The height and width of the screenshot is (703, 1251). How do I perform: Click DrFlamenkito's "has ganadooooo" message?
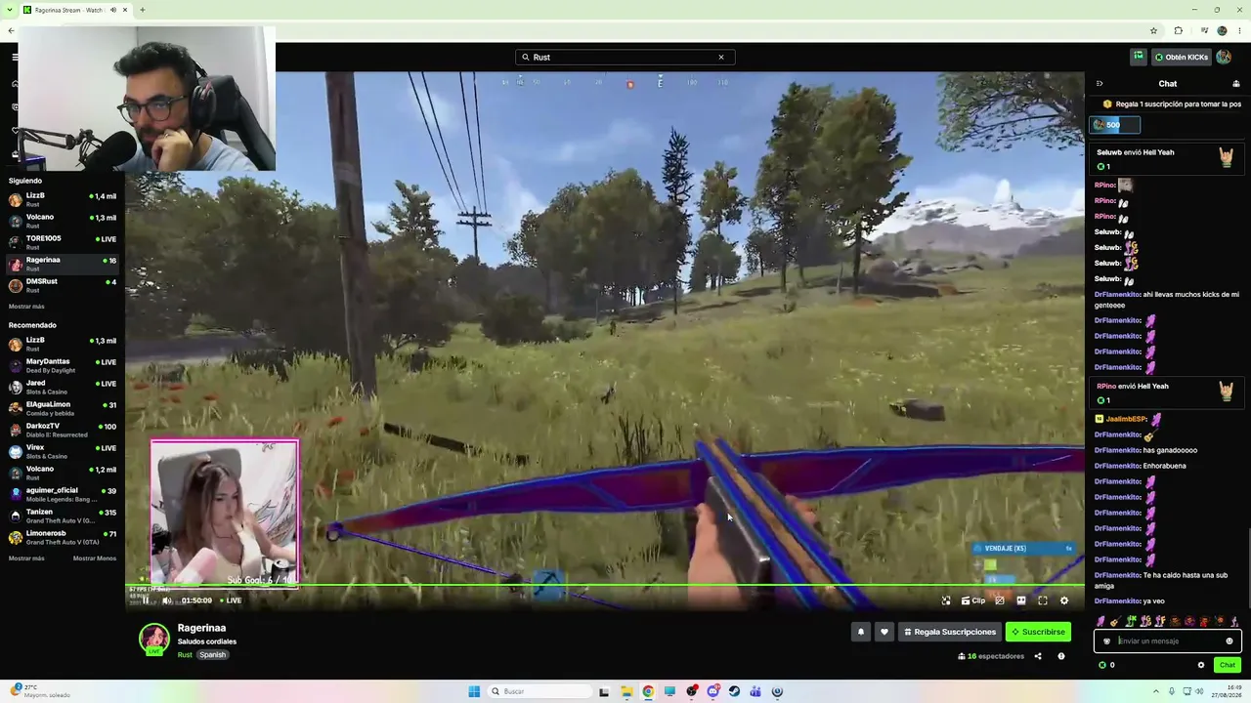point(1145,450)
